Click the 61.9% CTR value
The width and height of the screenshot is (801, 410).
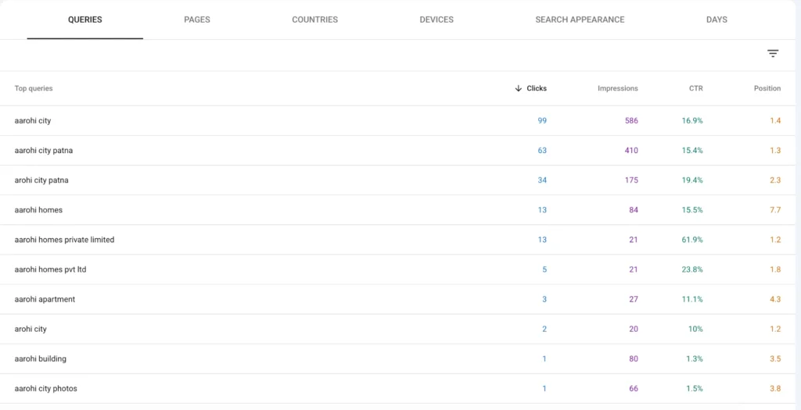692,240
